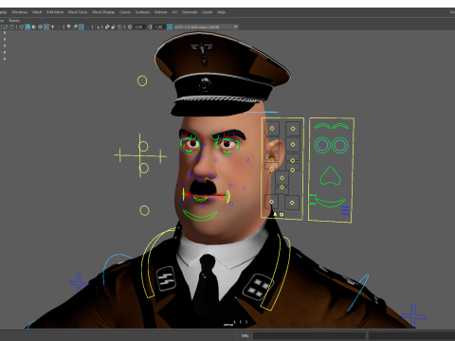
Task: Open the viewport Panels menu
Action: click(14, 21)
